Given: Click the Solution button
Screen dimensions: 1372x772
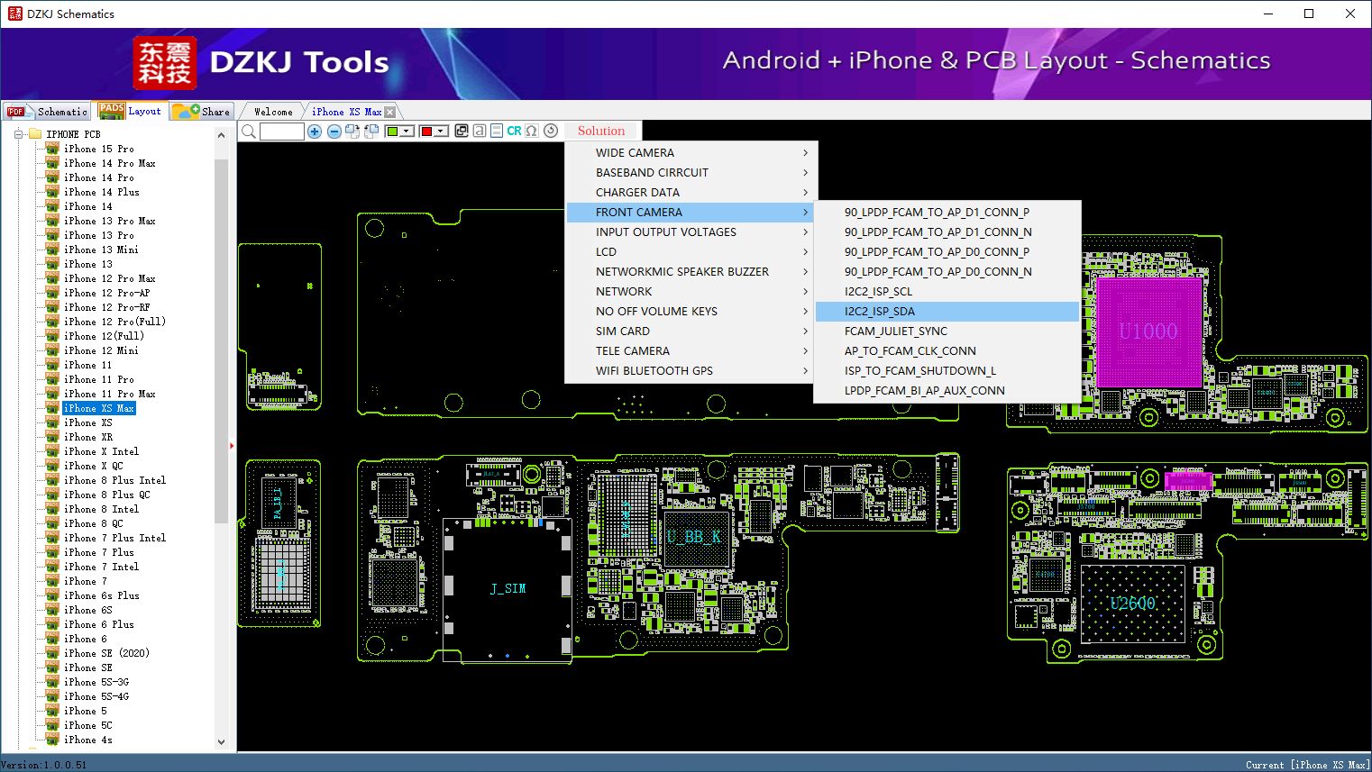Looking at the screenshot, I should [601, 132].
